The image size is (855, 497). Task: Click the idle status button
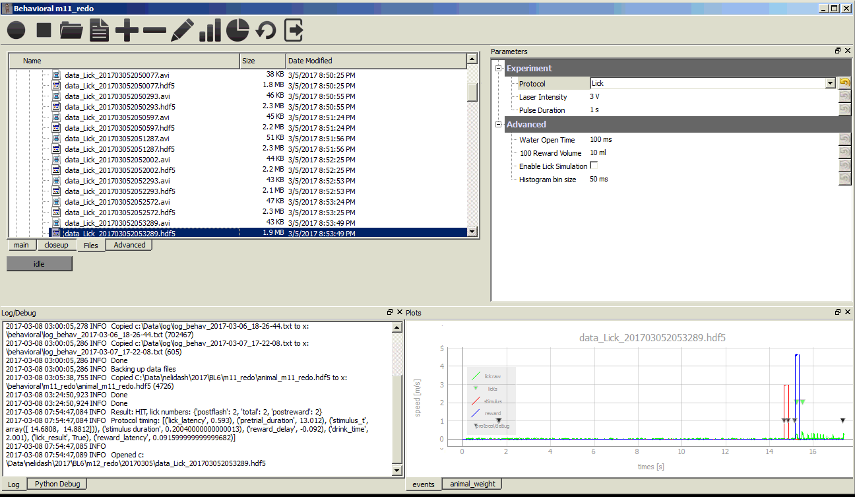point(39,263)
